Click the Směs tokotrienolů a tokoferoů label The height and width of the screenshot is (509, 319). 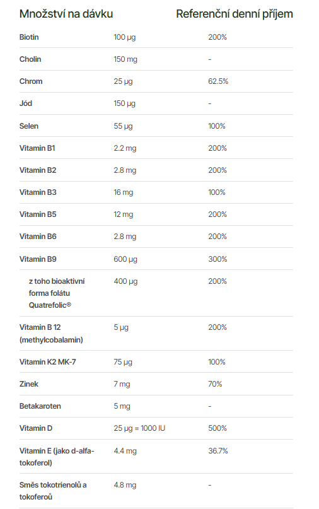53,491
